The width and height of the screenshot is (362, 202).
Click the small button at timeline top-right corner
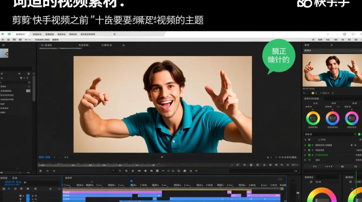[280, 179]
